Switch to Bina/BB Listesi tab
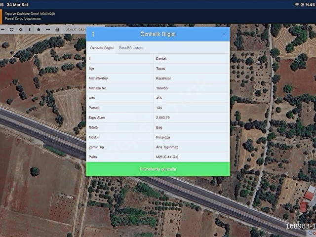Screen dimensions: 316x237 [x=131, y=48]
